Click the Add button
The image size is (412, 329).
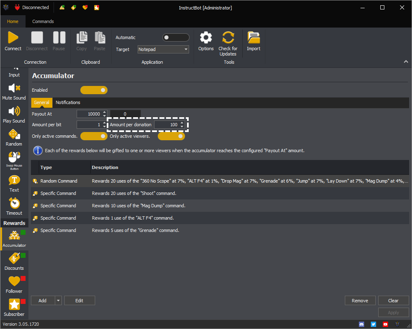pyautogui.click(x=43, y=301)
